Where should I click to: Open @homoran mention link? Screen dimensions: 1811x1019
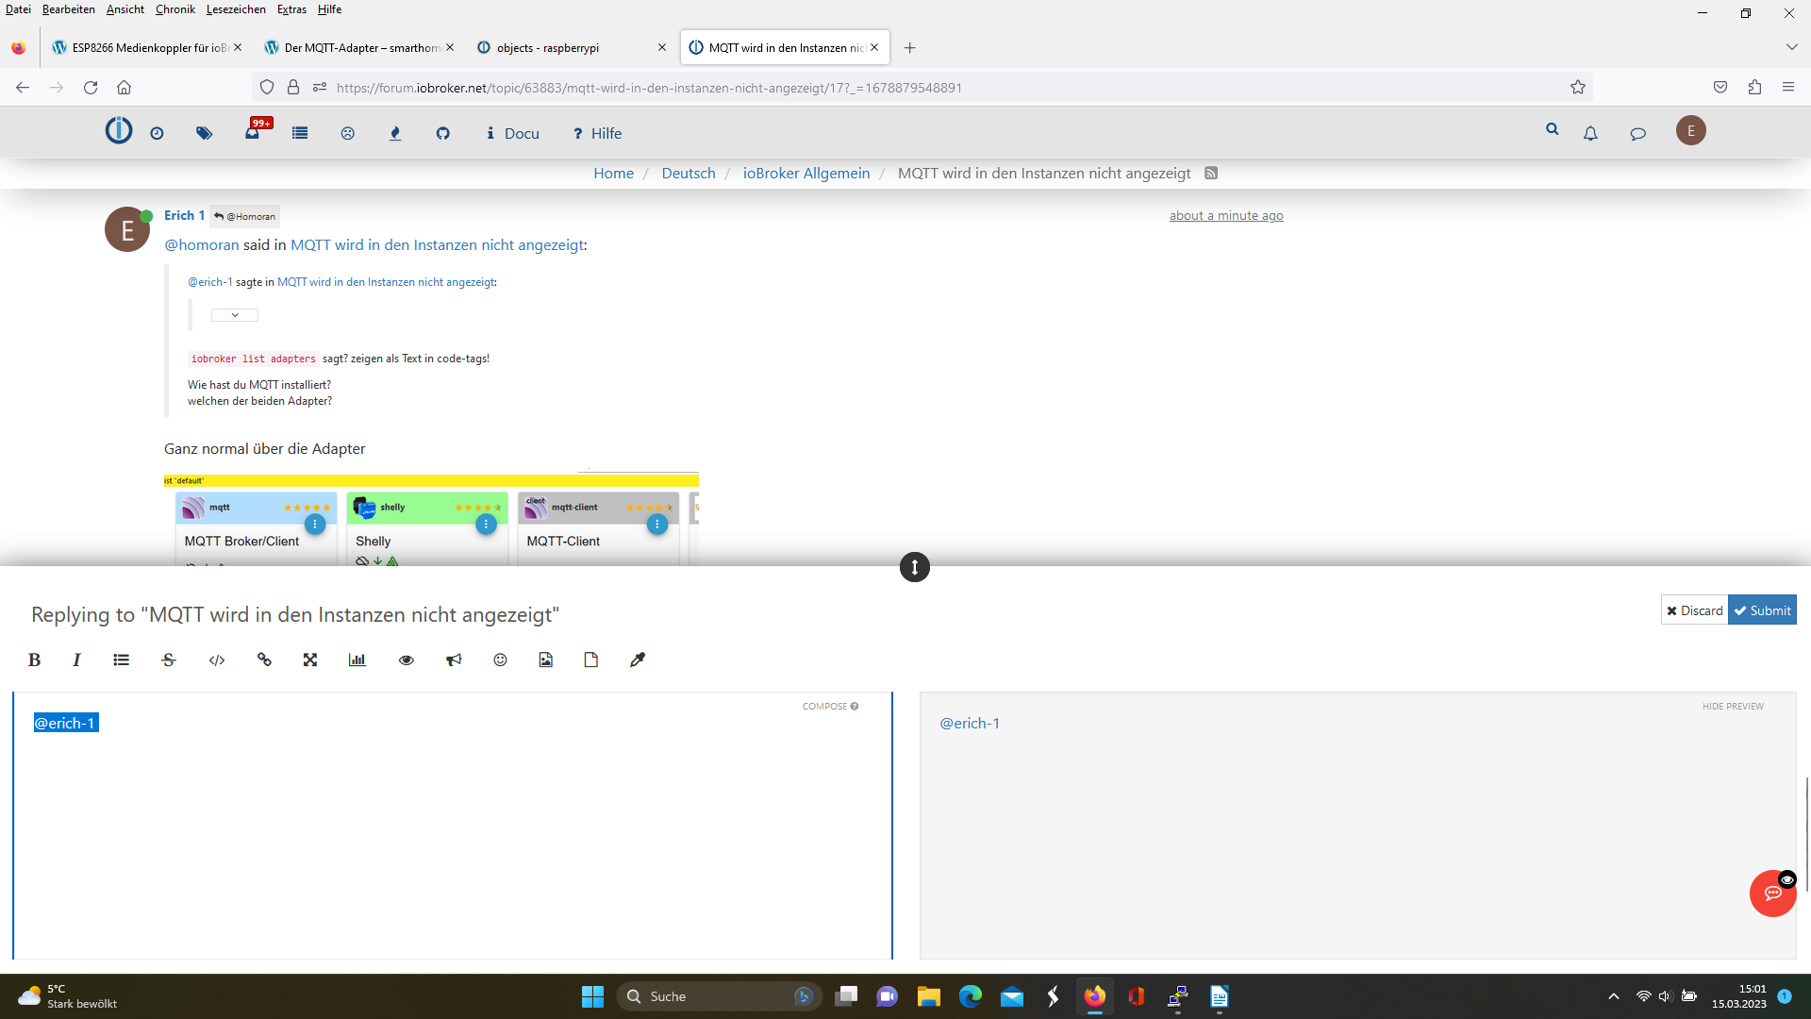[202, 245]
